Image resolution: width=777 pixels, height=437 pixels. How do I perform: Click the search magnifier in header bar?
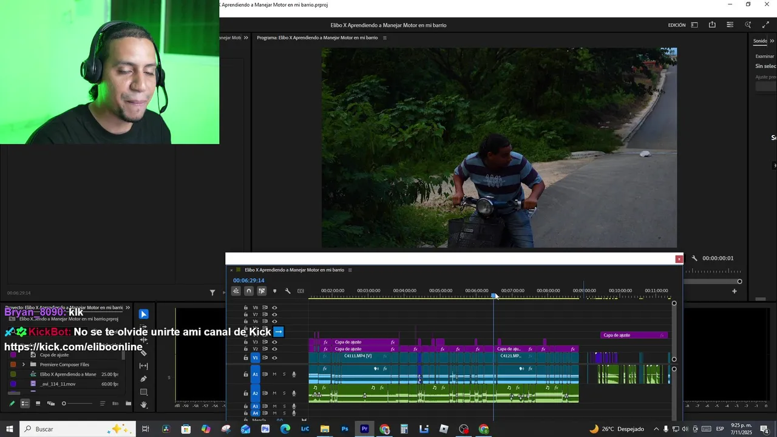tap(748, 25)
